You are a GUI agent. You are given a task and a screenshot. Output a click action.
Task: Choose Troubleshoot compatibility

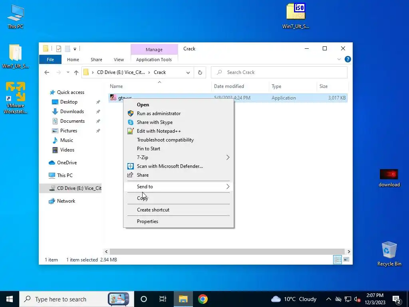(179, 140)
